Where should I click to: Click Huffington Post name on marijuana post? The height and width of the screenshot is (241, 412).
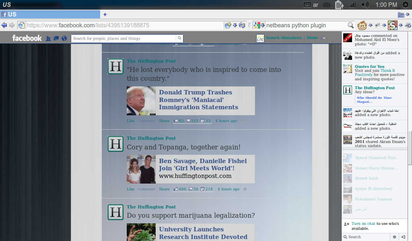(x=151, y=206)
